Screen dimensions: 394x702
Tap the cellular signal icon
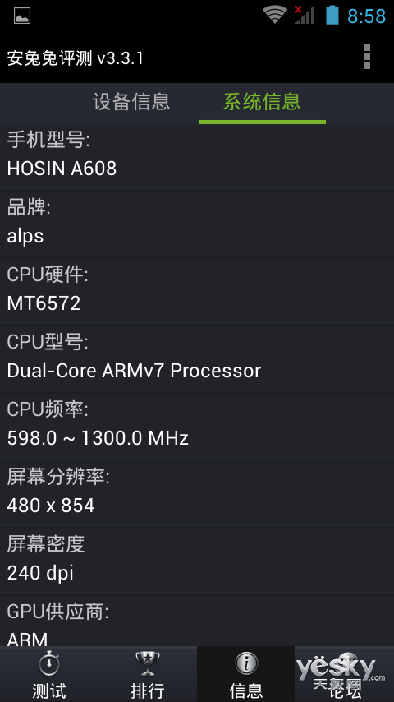[305, 15]
